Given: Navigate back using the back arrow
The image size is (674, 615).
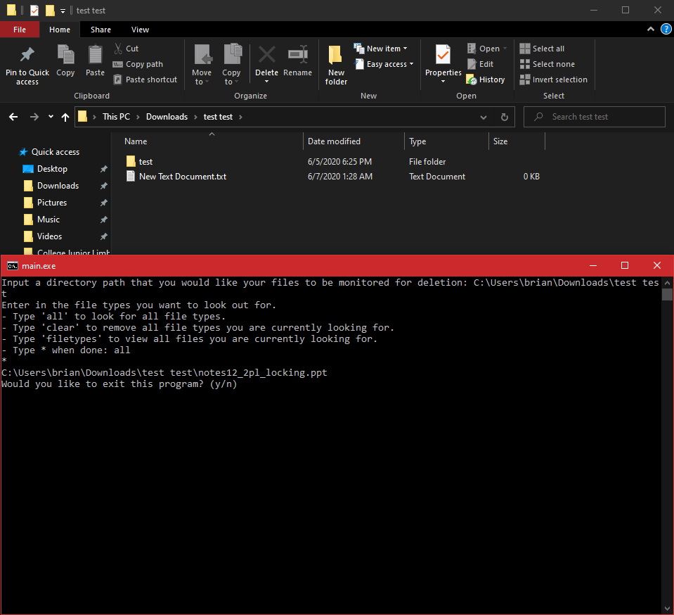Looking at the screenshot, I should [13, 117].
